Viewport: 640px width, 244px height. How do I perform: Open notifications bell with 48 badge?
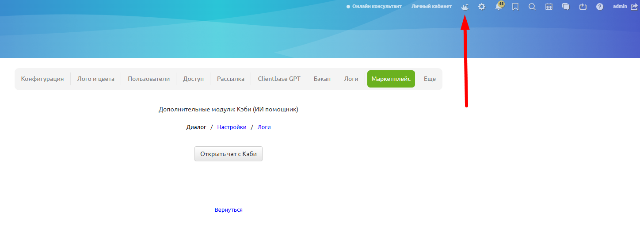point(499,6)
